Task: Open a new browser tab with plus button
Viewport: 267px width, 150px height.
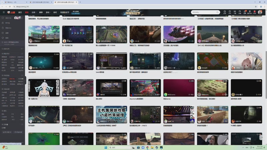Action: pos(80,2)
